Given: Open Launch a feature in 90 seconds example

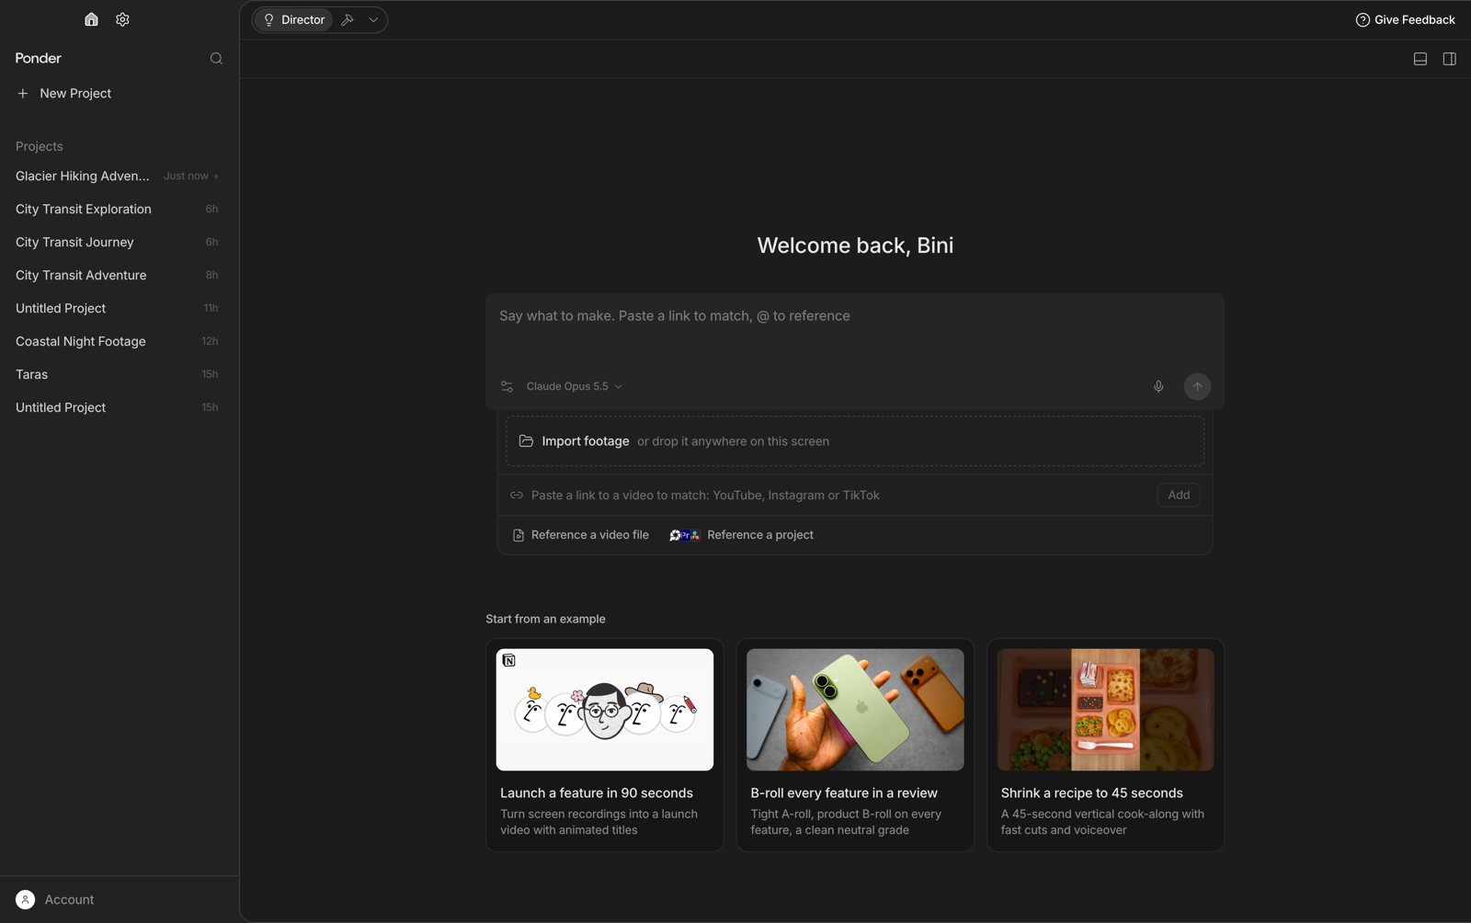Looking at the screenshot, I should pyautogui.click(x=605, y=745).
